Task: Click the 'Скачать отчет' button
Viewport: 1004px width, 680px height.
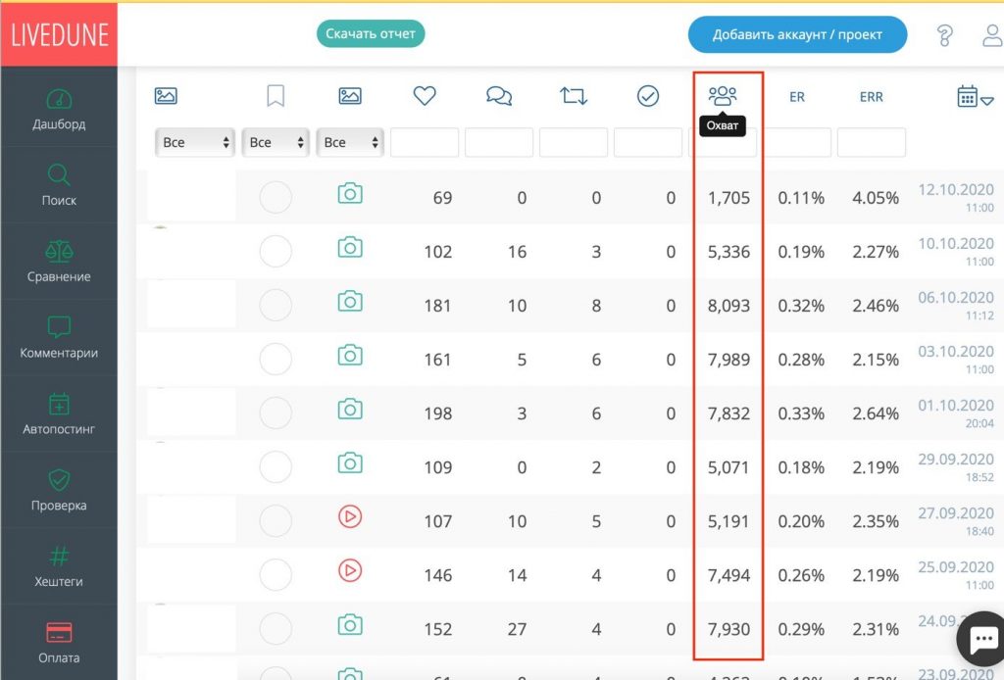Action: coord(371,34)
